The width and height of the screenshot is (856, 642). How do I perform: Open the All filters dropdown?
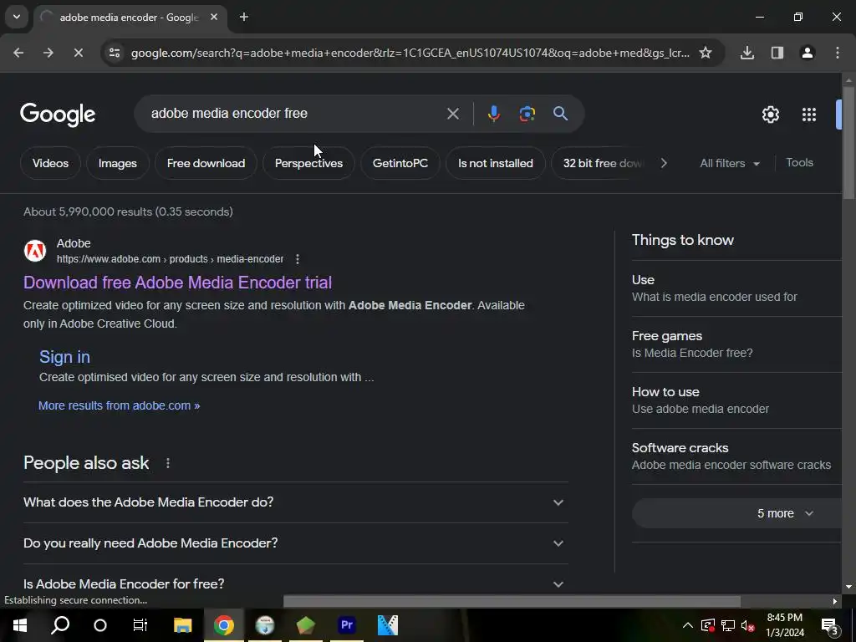tap(730, 163)
